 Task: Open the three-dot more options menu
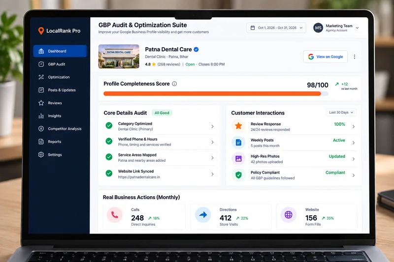(355, 57)
